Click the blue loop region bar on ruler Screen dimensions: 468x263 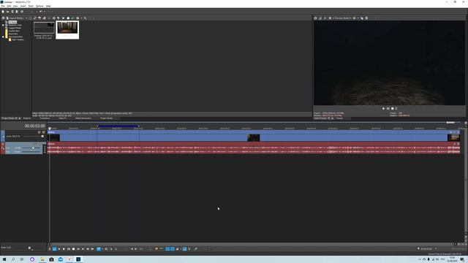(118, 126)
